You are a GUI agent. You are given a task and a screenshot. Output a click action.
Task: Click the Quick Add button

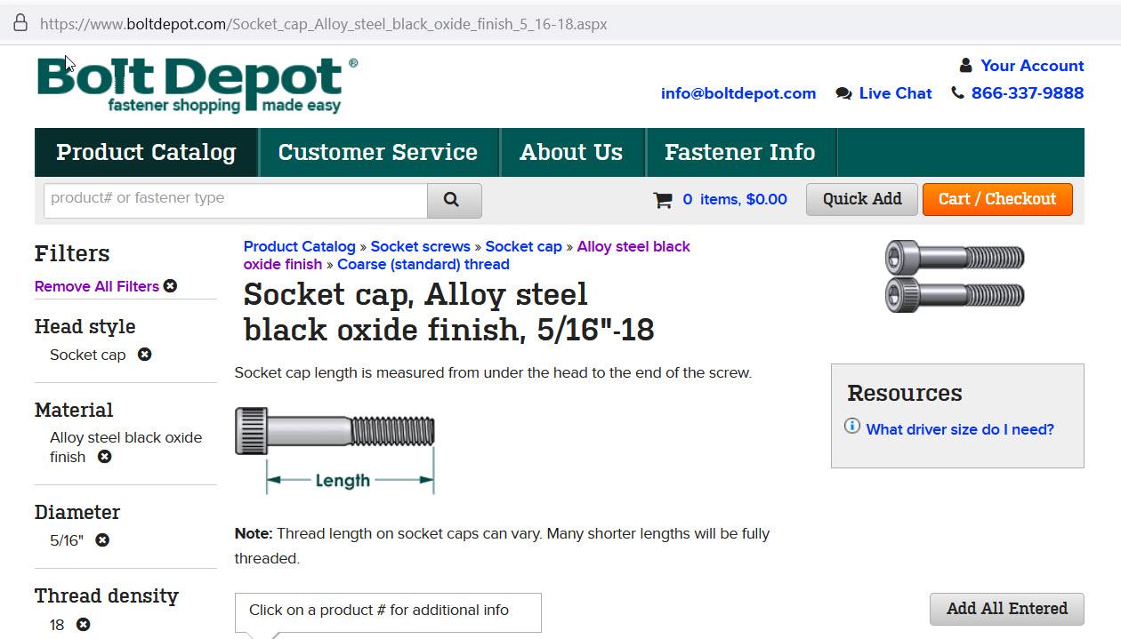pyautogui.click(x=860, y=199)
